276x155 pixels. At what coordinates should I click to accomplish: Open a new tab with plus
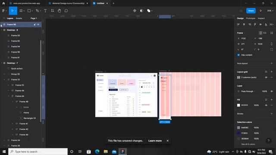point(113,3)
